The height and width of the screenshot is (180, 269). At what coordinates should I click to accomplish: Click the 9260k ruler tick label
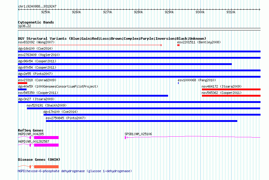pos(76,12)
